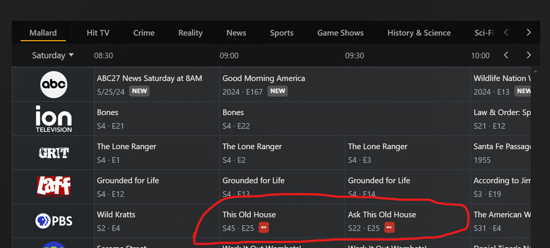This screenshot has width=550, height=248.
Task: Click the 08:30 time header
Action: click(x=103, y=55)
